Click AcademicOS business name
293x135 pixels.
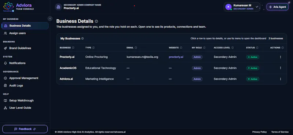click(x=68, y=68)
